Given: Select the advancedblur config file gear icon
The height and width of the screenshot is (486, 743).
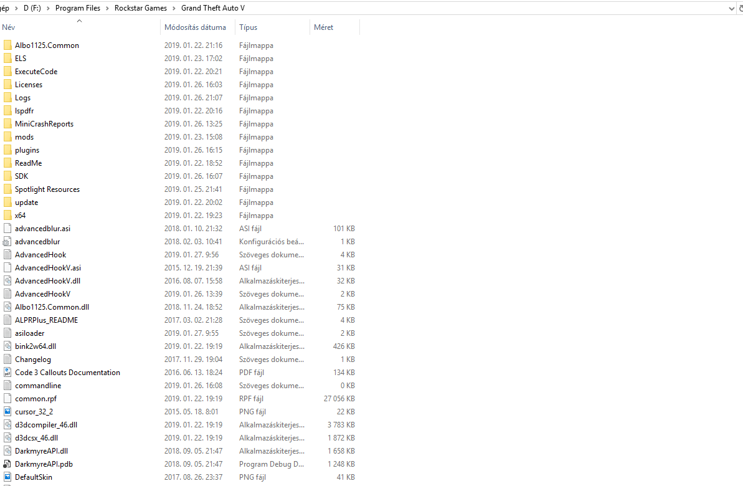Looking at the screenshot, I should [x=7, y=242].
